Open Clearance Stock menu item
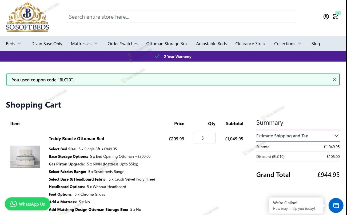The image size is (347, 215). click(x=250, y=44)
